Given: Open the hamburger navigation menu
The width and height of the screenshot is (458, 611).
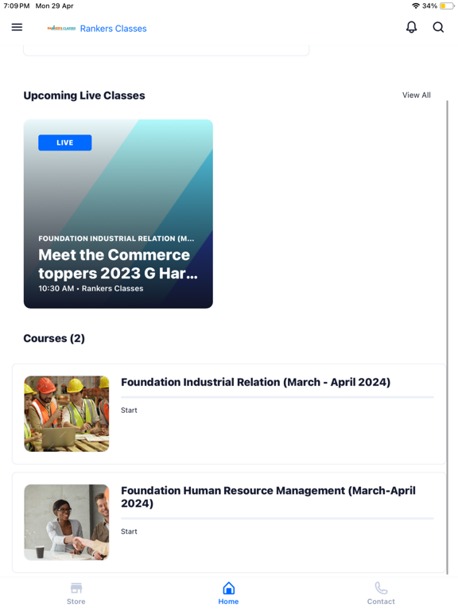Looking at the screenshot, I should pyautogui.click(x=17, y=27).
